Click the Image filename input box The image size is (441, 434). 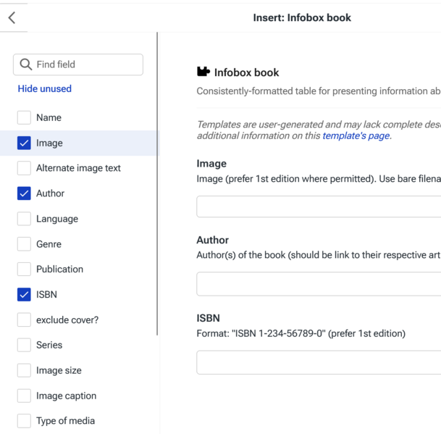pyautogui.click(x=319, y=206)
